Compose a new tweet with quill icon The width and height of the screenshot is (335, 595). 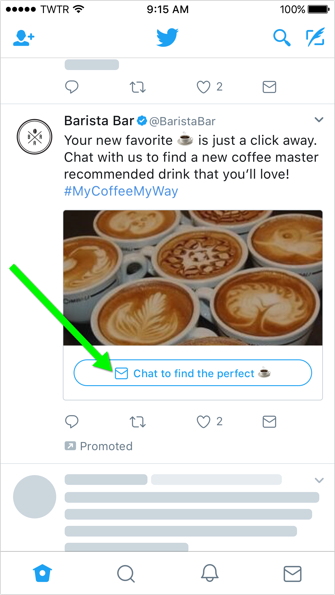coord(315,37)
